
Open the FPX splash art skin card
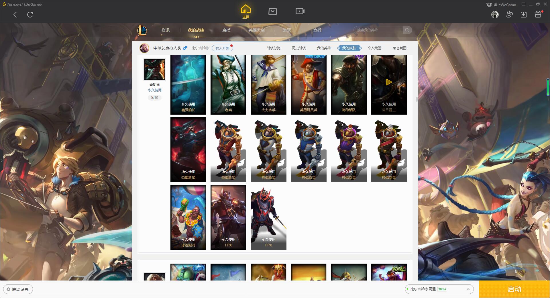click(x=228, y=217)
